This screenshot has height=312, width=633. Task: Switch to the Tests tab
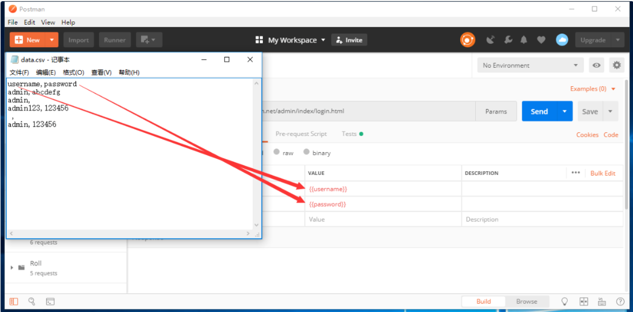352,134
